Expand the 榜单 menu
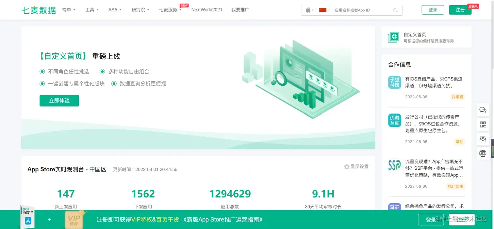The height and width of the screenshot is (229, 494). [x=69, y=10]
